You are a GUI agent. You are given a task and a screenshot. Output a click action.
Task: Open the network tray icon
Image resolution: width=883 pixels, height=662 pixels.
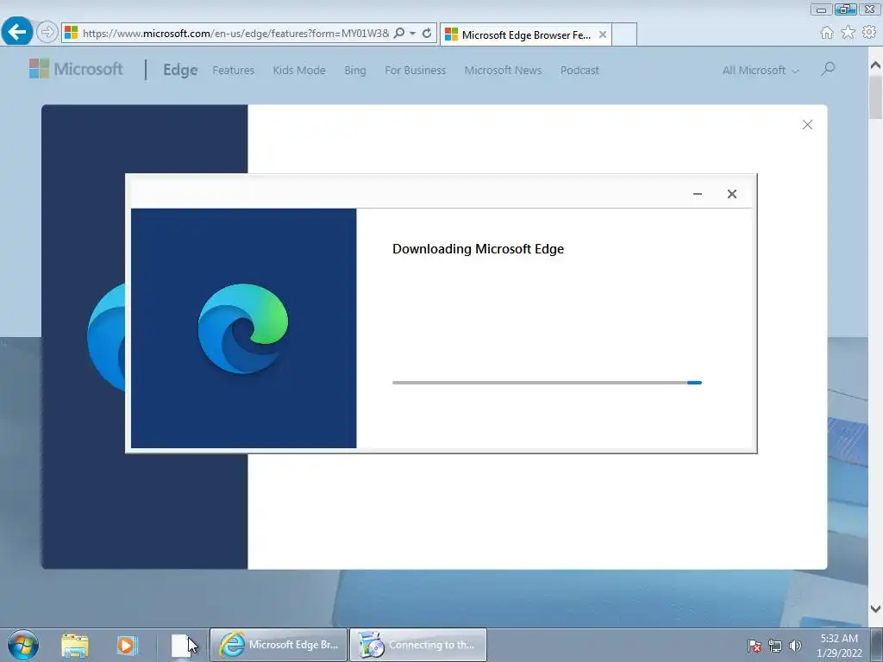click(775, 646)
